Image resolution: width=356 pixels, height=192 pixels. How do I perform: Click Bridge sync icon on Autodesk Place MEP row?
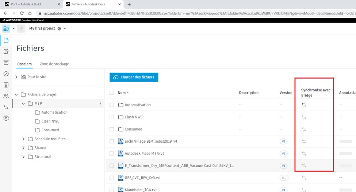(304, 154)
